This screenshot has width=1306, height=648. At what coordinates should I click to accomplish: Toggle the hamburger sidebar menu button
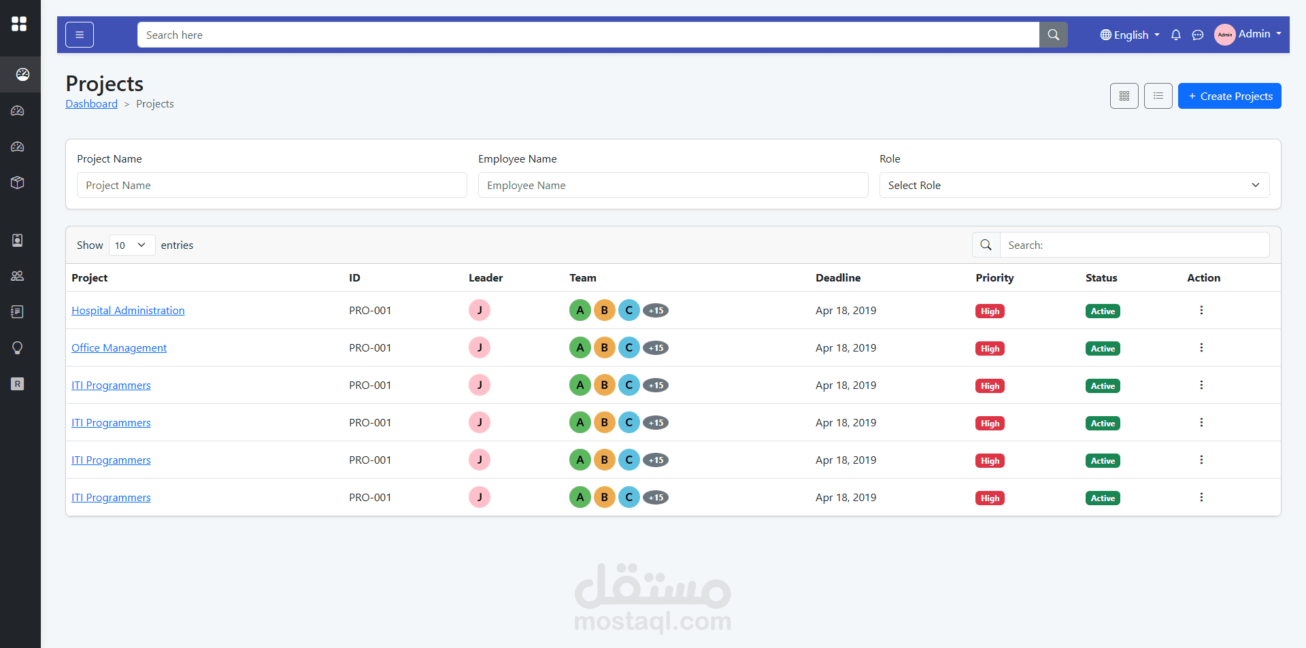[80, 35]
